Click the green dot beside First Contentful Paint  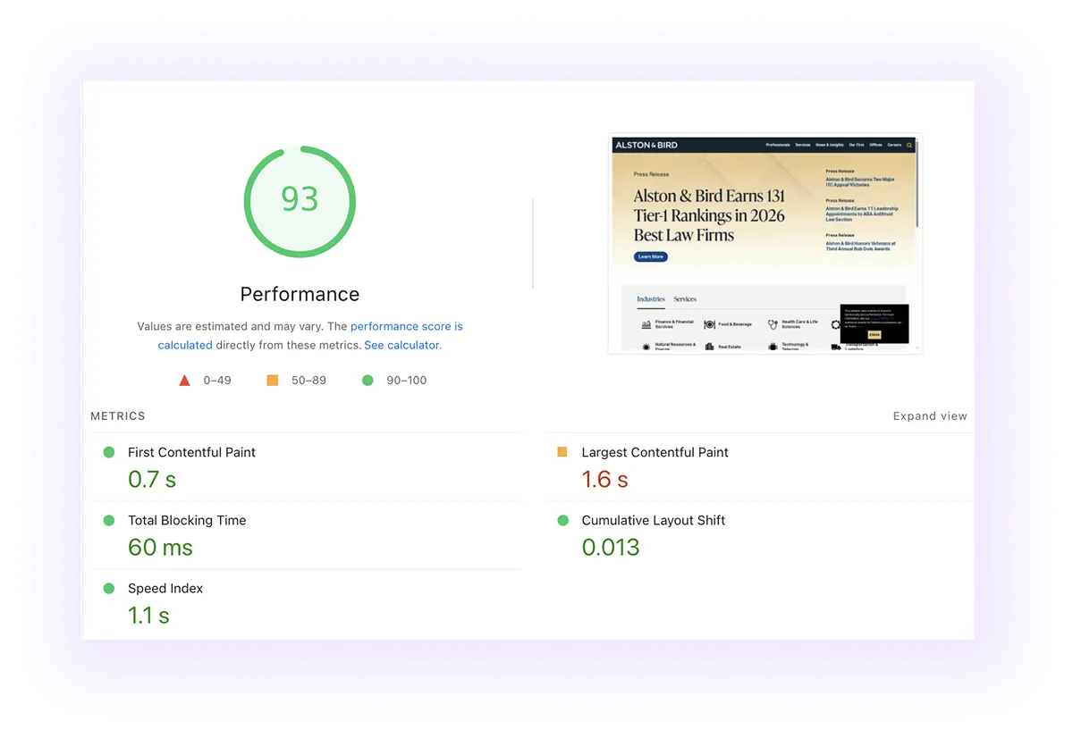coord(108,453)
